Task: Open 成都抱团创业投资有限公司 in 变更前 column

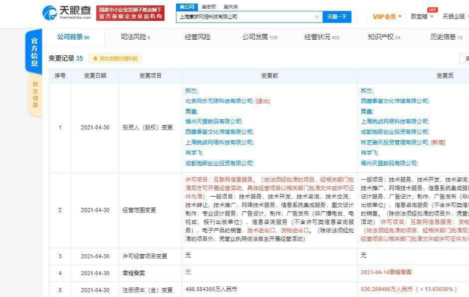Action: pos(219,163)
